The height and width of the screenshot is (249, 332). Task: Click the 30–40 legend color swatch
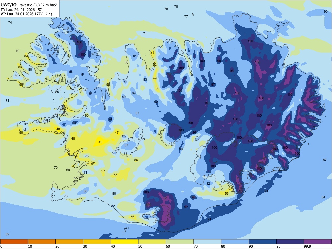[97, 242]
